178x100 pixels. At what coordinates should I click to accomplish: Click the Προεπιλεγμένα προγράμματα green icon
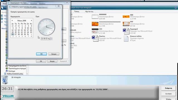(x=7, y=69)
